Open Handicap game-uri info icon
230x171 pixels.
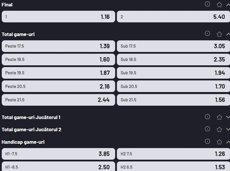[x=207, y=141]
